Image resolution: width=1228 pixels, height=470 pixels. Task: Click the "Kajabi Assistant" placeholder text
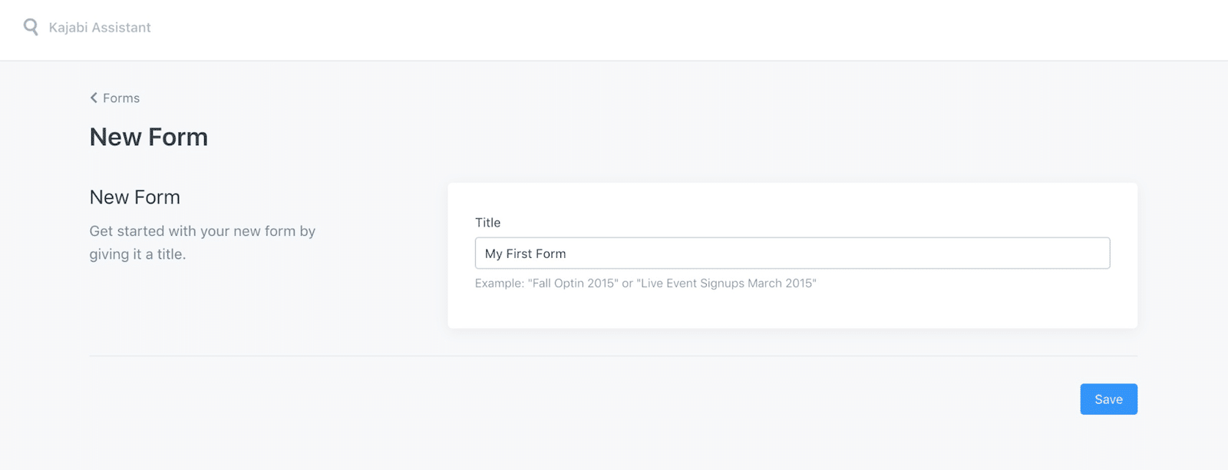coord(100,28)
